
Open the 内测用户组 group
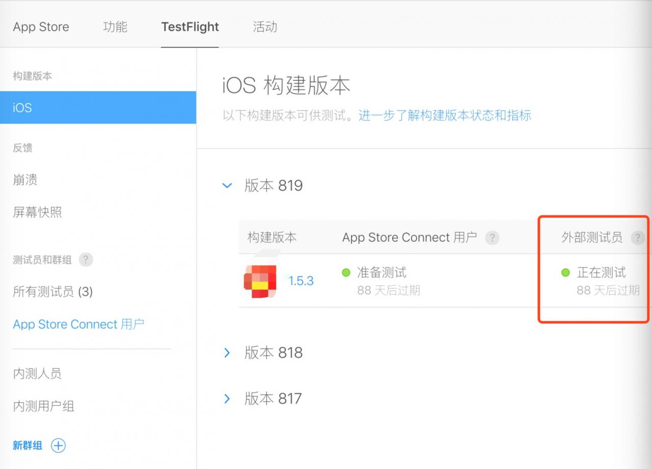[x=43, y=406]
